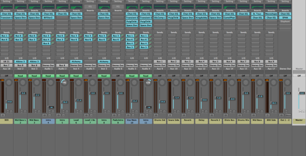Click the pan knob showing +23 on Intro 11
Image resolution: width=306 pixels, height=156 pixels.
pyautogui.click(x=148, y=82)
